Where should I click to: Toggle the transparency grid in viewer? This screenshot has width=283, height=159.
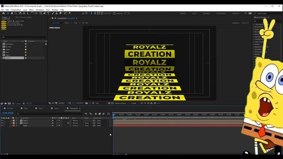112,103
